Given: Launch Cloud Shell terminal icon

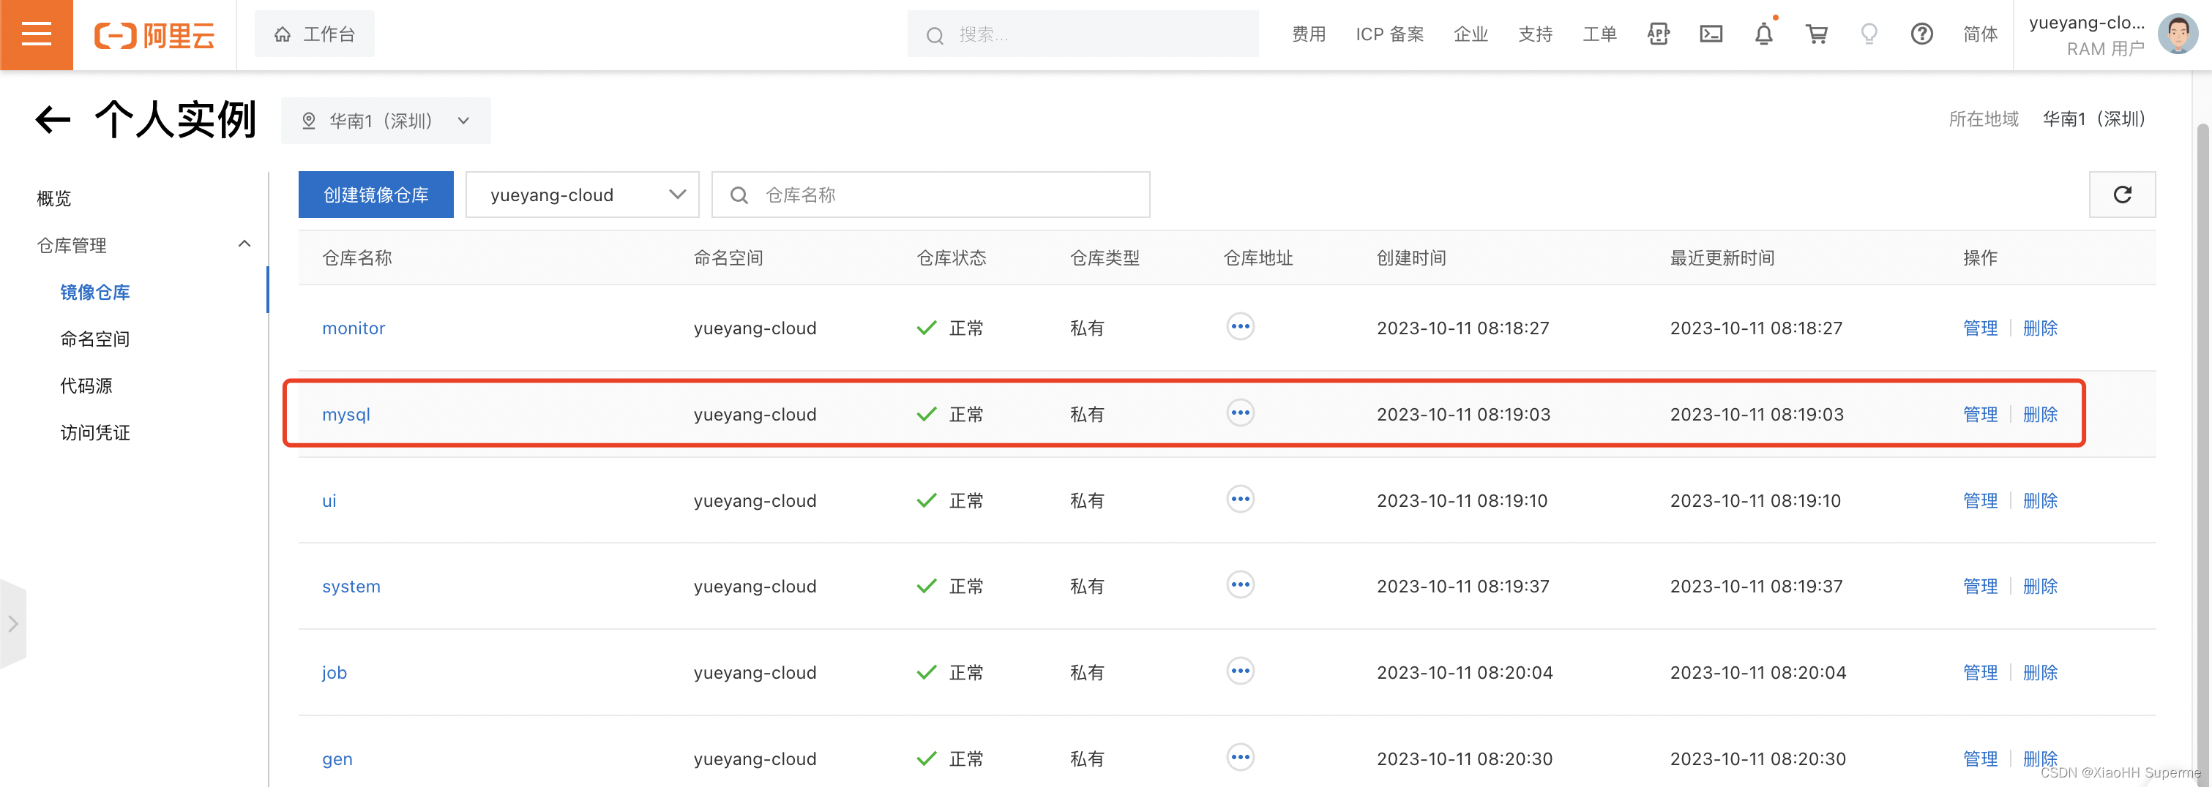Looking at the screenshot, I should point(1711,34).
